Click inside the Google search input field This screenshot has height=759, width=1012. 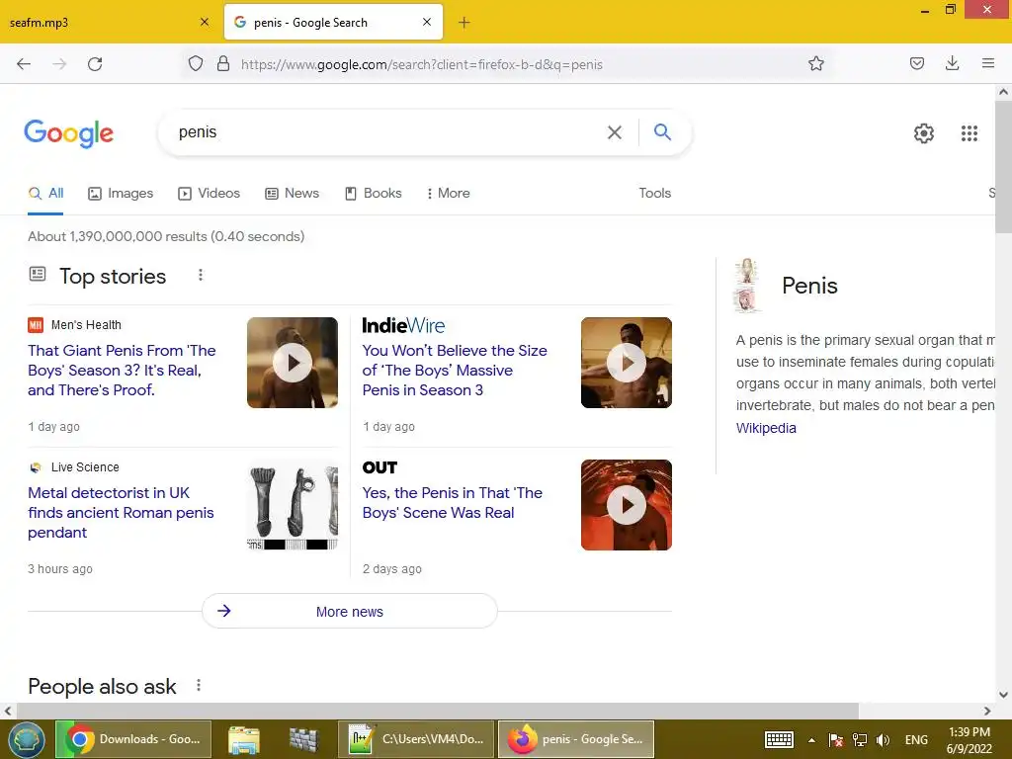(x=387, y=132)
